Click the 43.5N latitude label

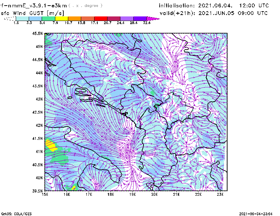point(37,86)
